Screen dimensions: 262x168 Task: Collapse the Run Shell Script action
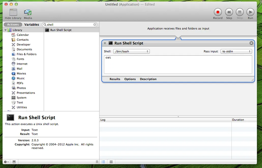[x=105, y=43]
